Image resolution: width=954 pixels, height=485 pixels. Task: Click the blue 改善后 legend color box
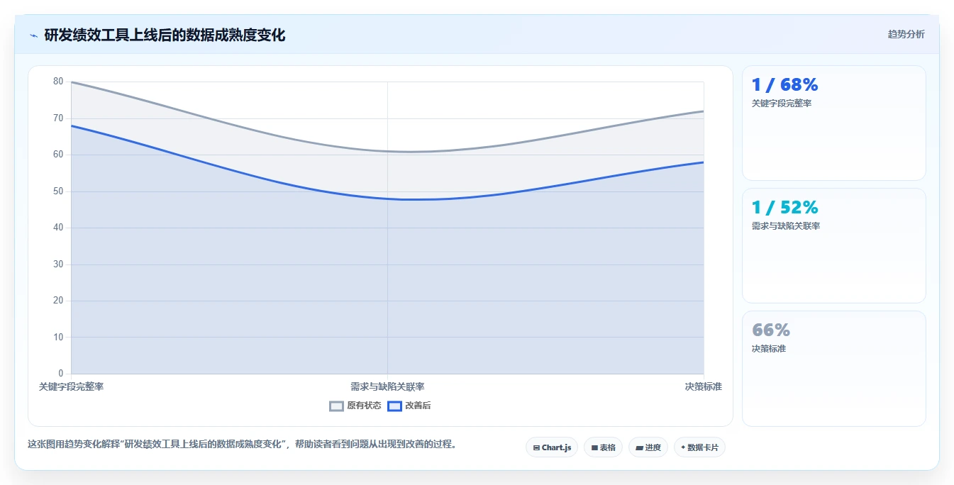tap(394, 406)
